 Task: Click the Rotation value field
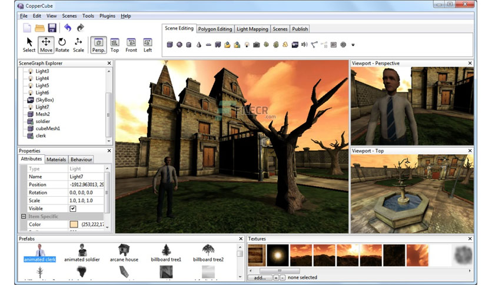pyautogui.click(x=87, y=193)
